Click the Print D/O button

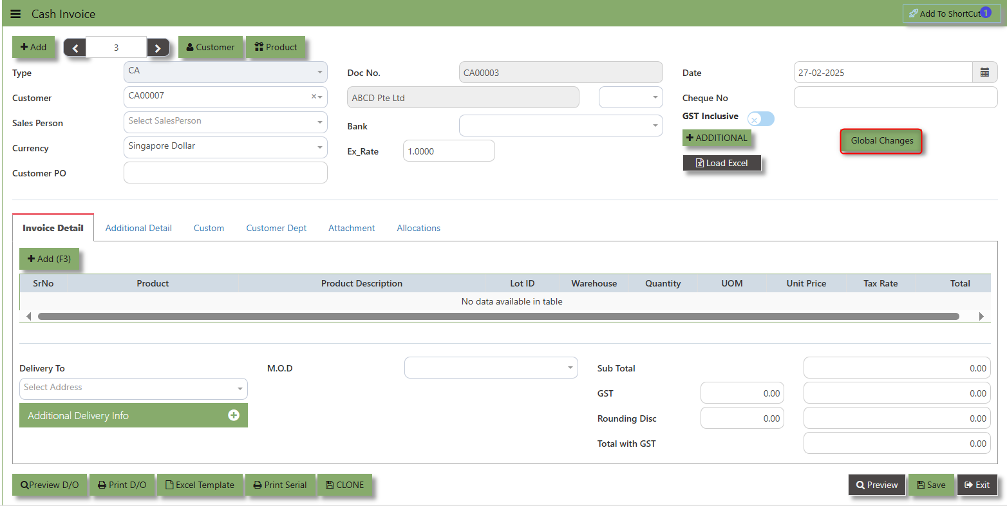coord(122,485)
